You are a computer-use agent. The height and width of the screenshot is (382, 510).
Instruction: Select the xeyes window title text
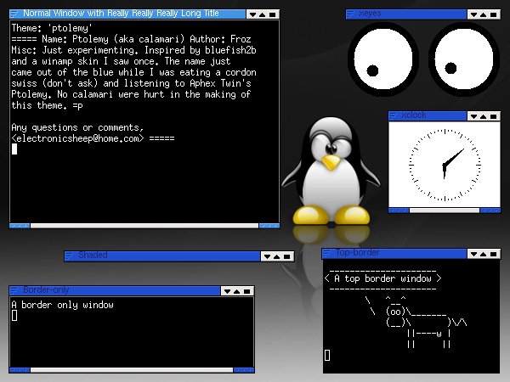pyautogui.click(x=370, y=14)
